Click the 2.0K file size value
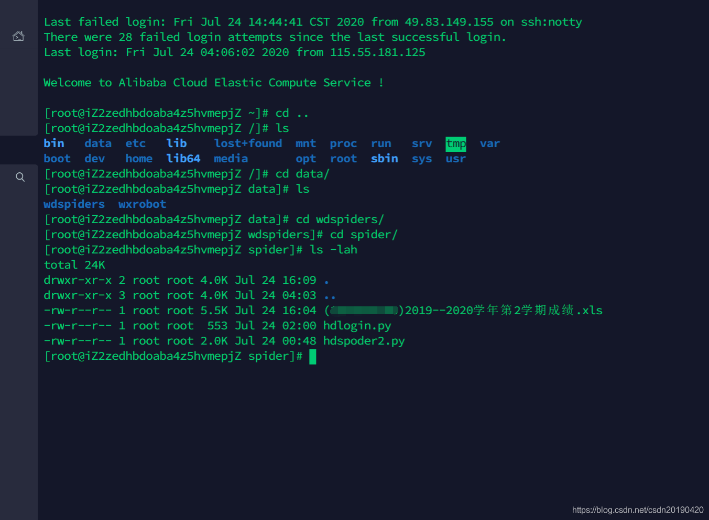Image resolution: width=709 pixels, height=520 pixels. 214,341
